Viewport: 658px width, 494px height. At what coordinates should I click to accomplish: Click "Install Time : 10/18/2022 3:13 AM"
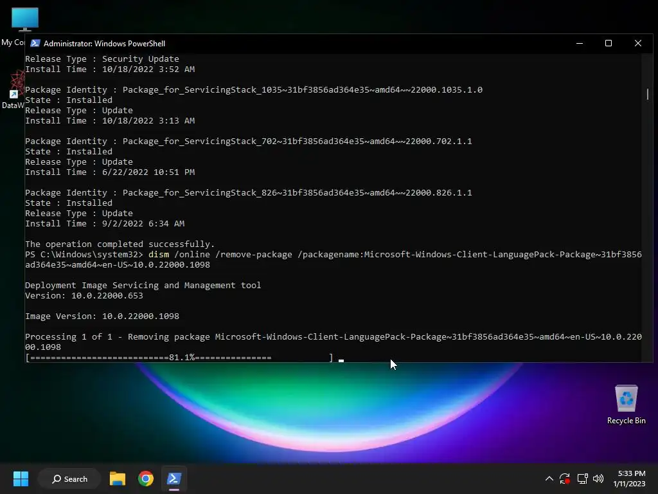[110, 120]
